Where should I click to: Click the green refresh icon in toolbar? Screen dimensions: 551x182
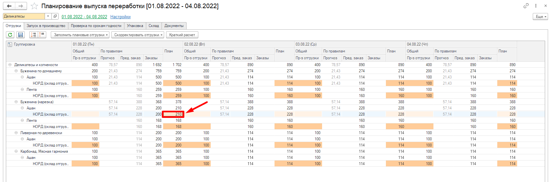10,35
